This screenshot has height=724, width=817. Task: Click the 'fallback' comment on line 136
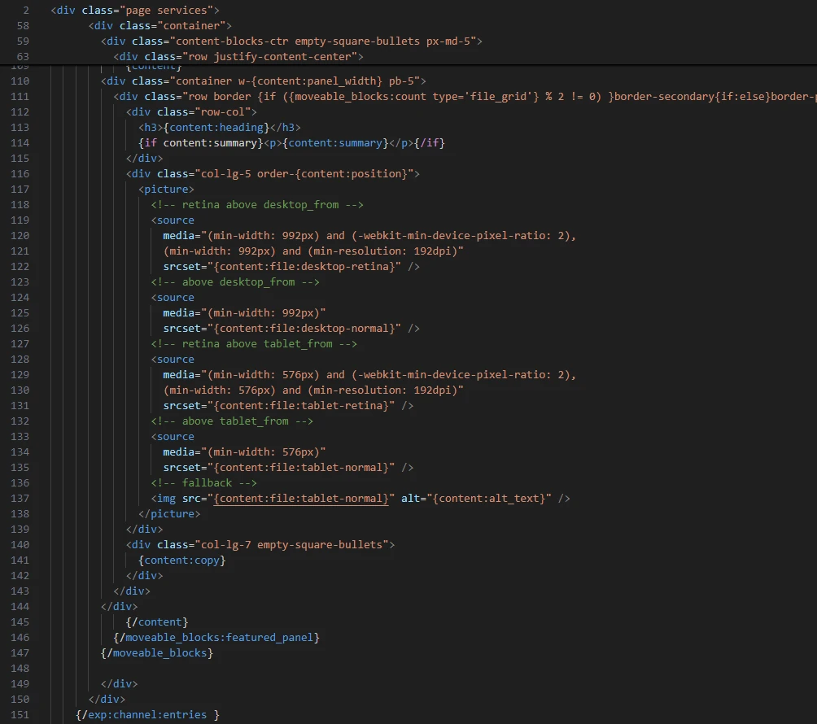203,483
